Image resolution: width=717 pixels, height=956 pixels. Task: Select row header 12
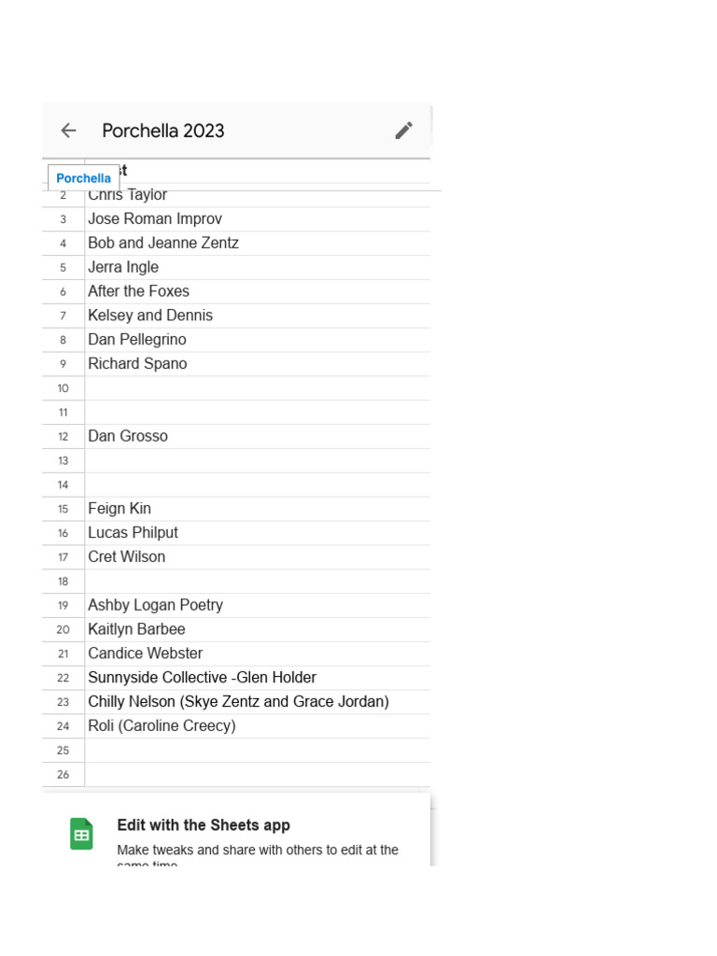tap(63, 437)
